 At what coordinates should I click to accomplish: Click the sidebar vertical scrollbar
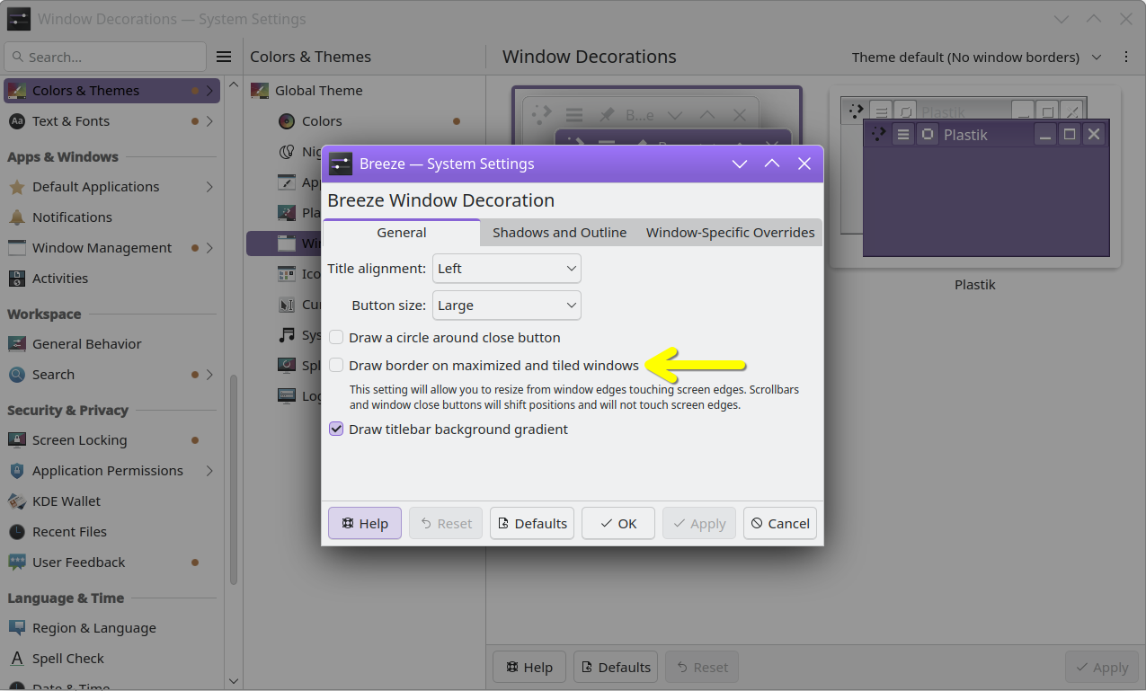[x=234, y=481]
